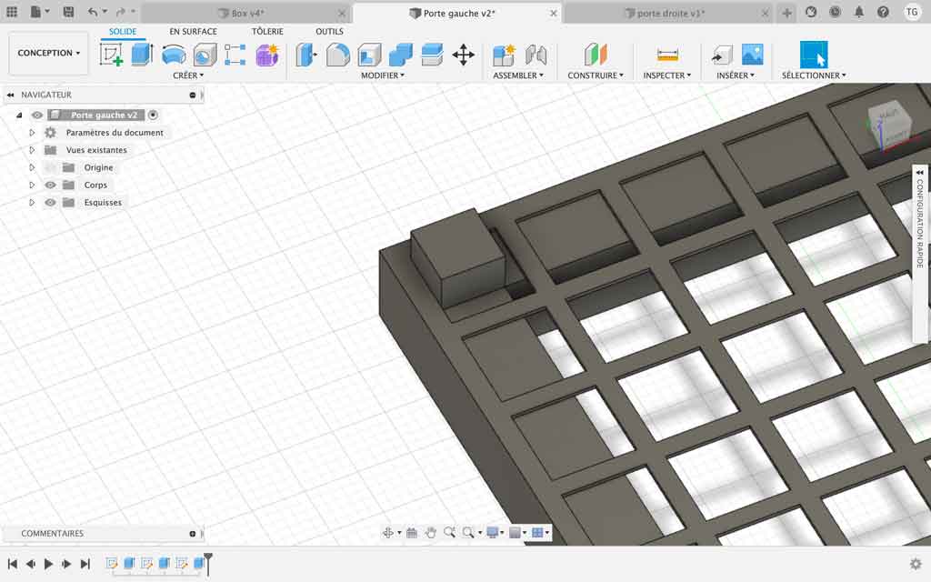Select the Joint tool
The height and width of the screenshot is (582, 931).
coord(536,55)
